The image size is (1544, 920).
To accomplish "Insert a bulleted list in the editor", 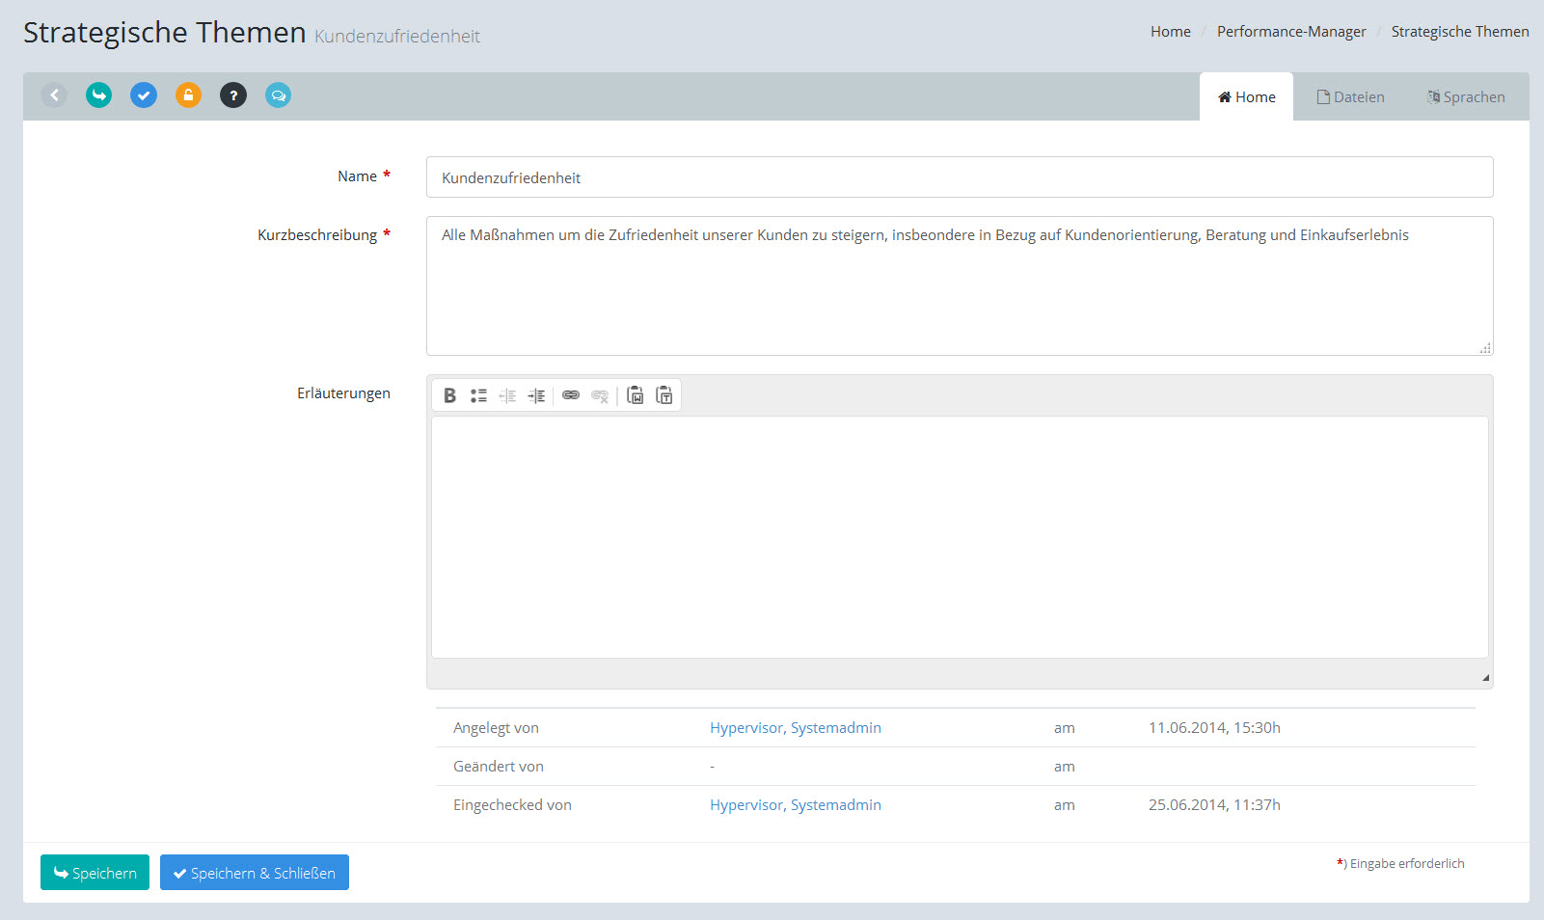I will tap(478, 395).
